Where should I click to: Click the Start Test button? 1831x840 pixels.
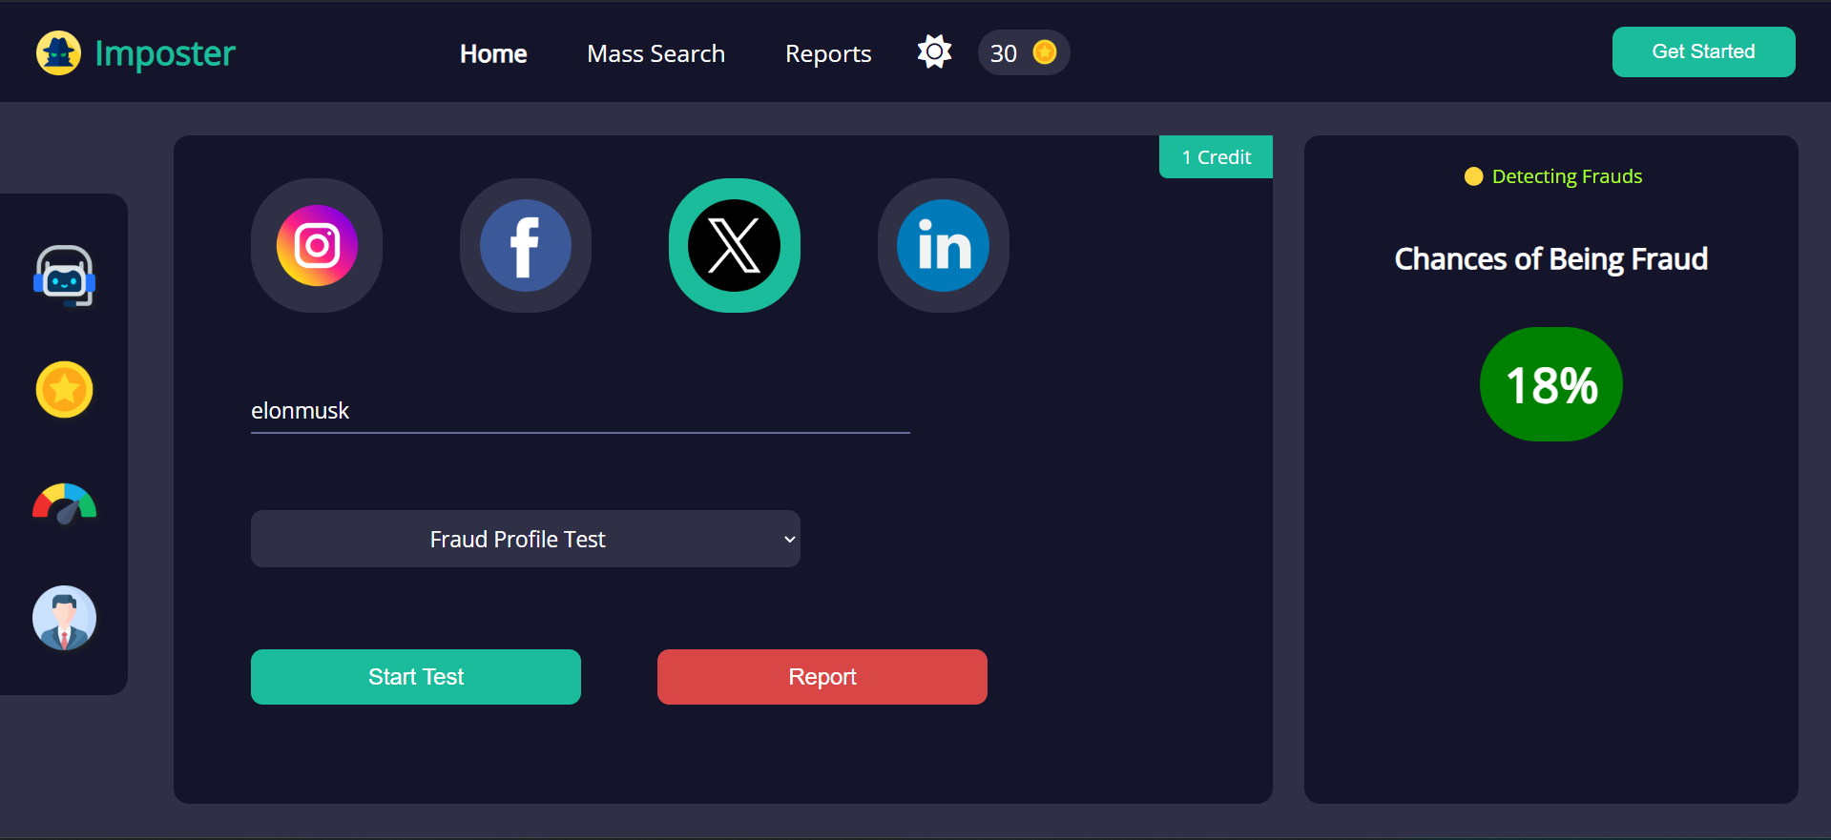(x=416, y=677)
